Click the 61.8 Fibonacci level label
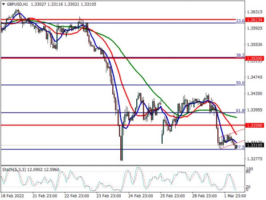 [x=240, y=111]
